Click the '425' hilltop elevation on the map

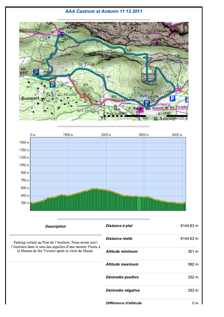coord(85,85)
